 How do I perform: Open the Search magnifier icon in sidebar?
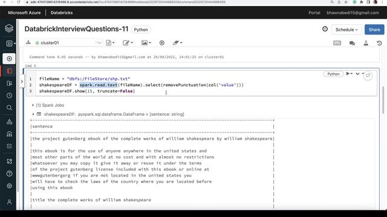[x=10, y=108]
